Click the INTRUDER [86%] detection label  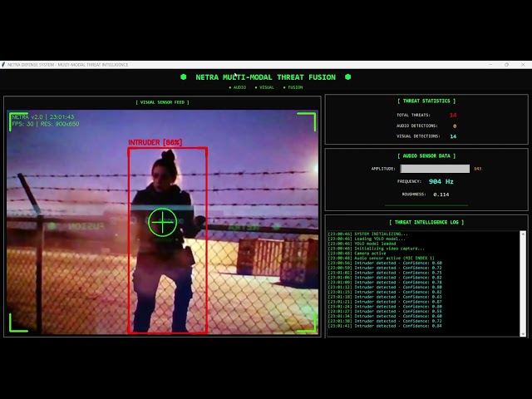pyautogui.click(x=155, y=142)
